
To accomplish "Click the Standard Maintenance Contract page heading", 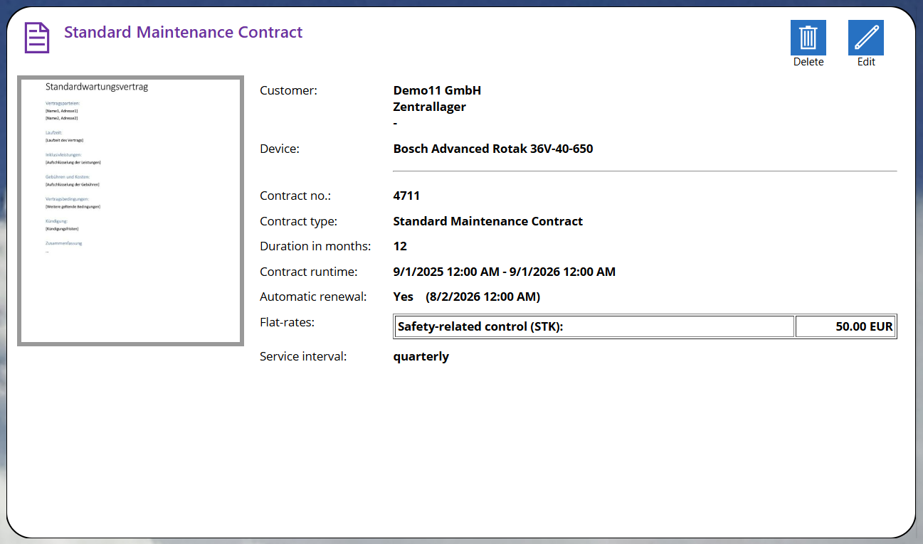I will 183,32.
